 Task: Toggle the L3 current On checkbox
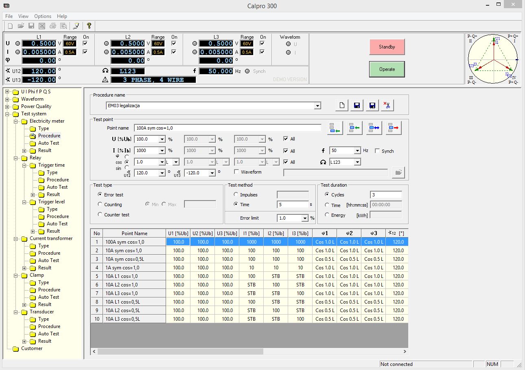tap(263, 52)
